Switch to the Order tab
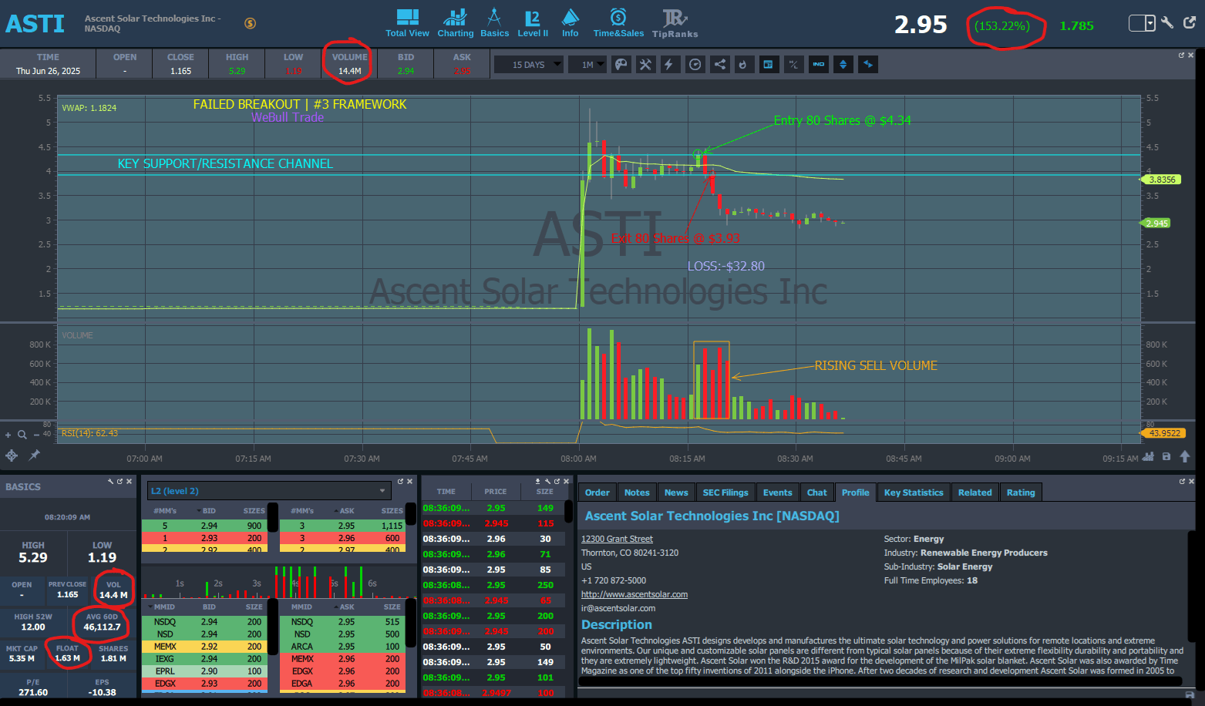 tap(597, 493)
